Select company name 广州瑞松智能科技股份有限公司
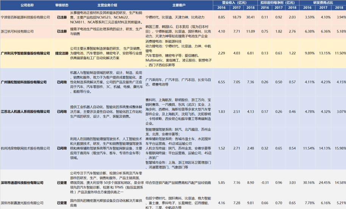346x209 pixels. tap(23, 82)
